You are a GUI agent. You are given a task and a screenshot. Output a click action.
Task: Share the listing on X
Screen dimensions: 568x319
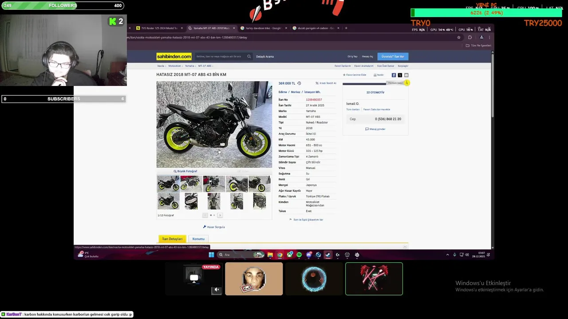click(400, 75)
